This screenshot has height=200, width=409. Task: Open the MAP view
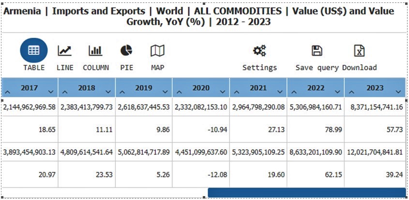tap(157, 51)
